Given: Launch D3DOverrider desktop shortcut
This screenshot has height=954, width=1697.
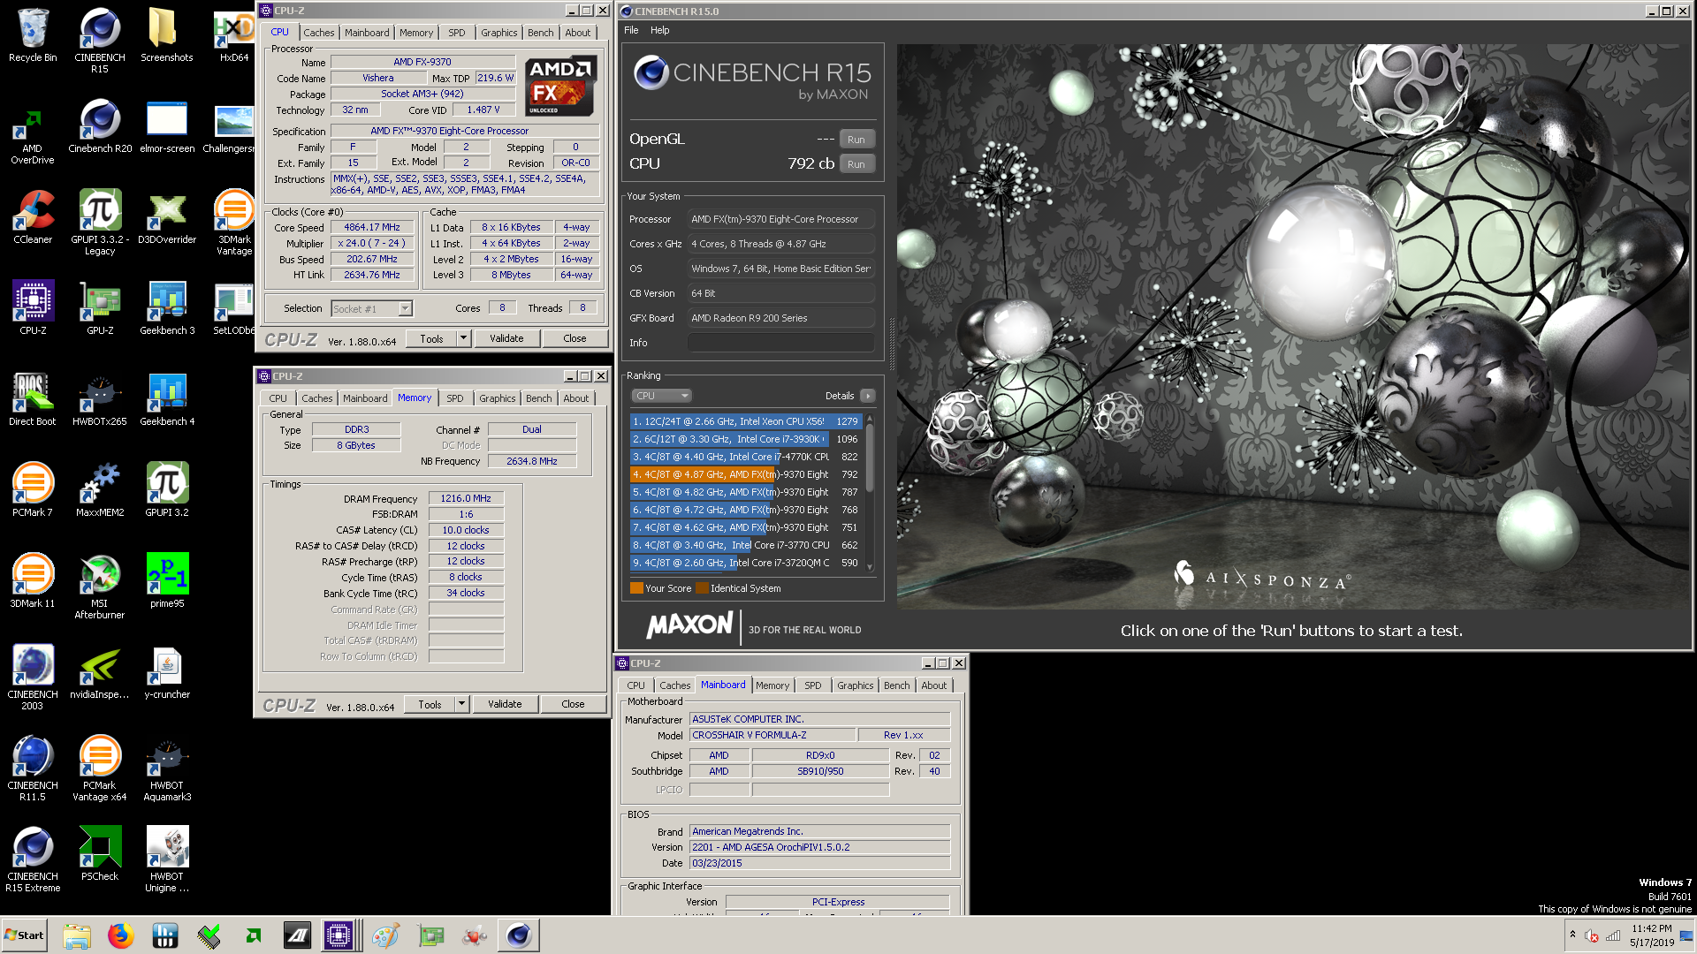Looking at the screenshot, I should pos(167,217).
